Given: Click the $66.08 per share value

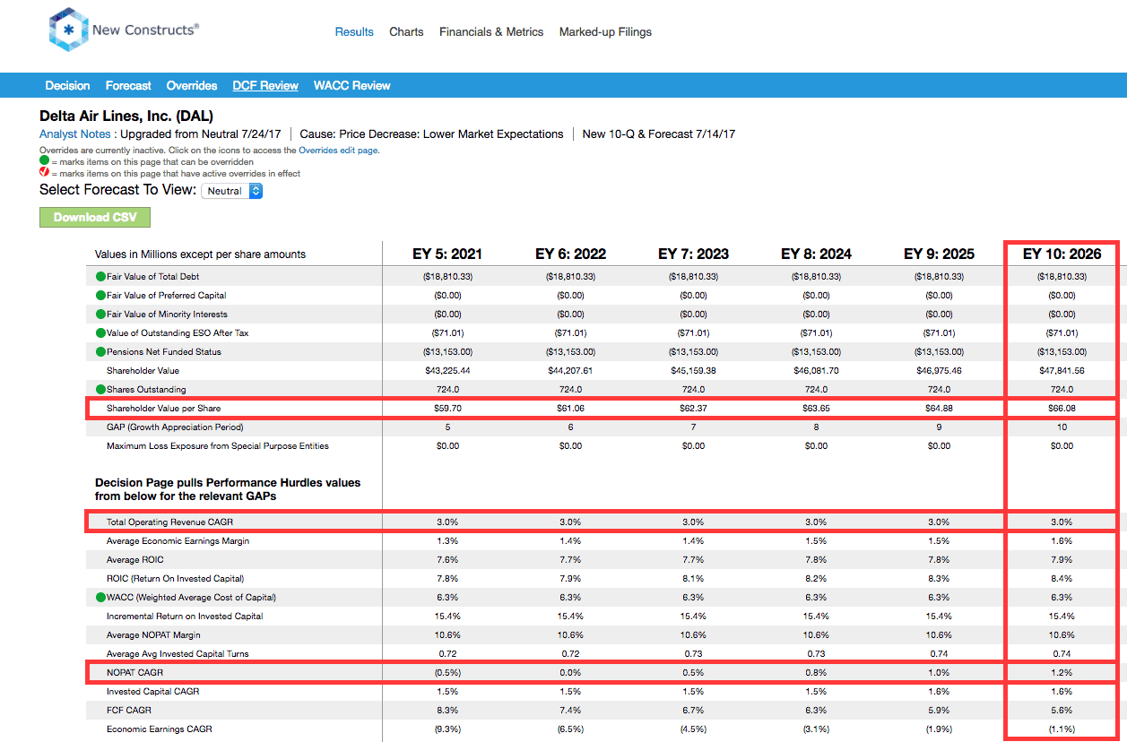Looking at the screenshot, I should click(x=1062, y=409).
